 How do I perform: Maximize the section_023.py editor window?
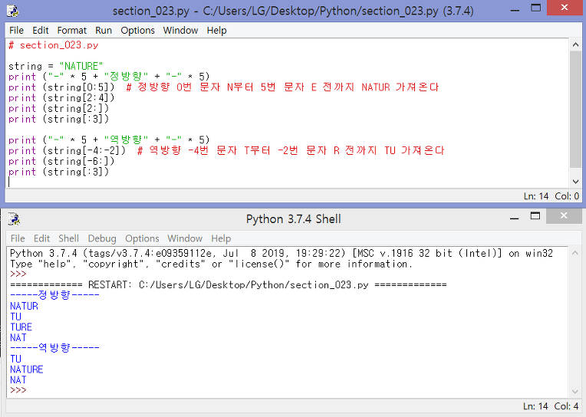536,8
